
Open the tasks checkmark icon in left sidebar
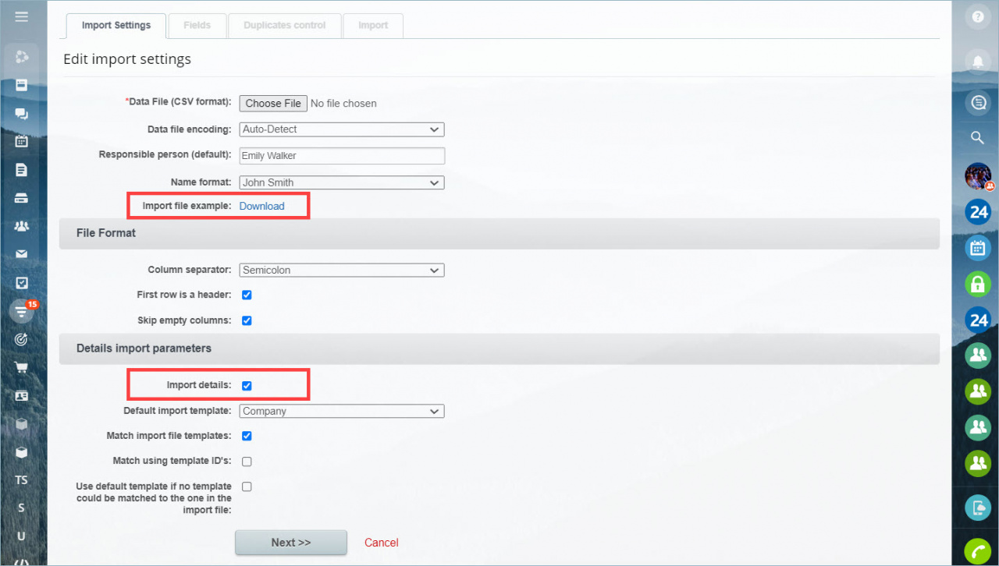[x=22, y=283]
